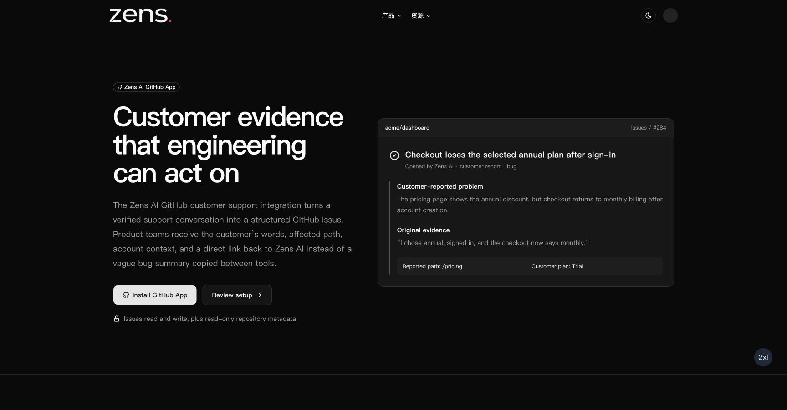Click the integration description paragraph

click(x=232, y=234)
